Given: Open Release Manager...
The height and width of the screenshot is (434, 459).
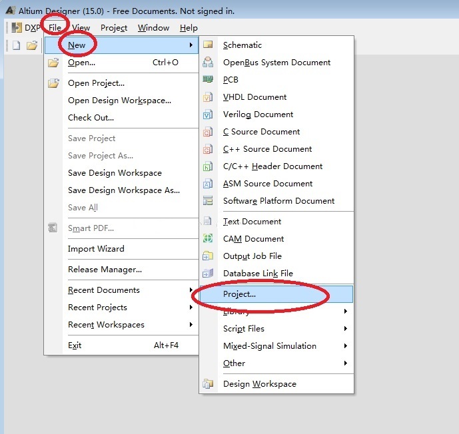Looking at the screenshot, I should (x=122, y=270).
